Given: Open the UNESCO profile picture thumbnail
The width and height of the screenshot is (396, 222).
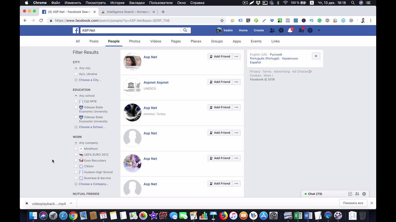Looking at the screenshot, I should (132, 87).
